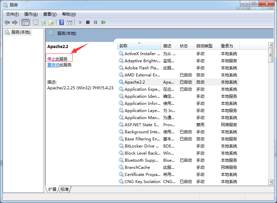Click the scrollbar down arrow in services list

pyautogui.click(x=271, y=182)
